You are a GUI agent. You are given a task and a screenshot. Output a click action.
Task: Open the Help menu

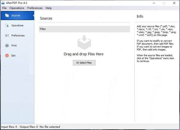pos(49,8)
